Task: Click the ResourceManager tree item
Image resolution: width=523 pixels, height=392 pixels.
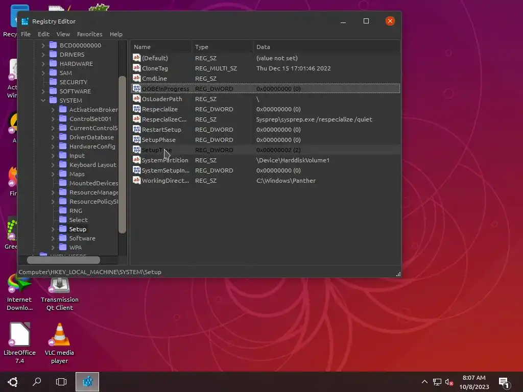Action: tap(93, 192)
